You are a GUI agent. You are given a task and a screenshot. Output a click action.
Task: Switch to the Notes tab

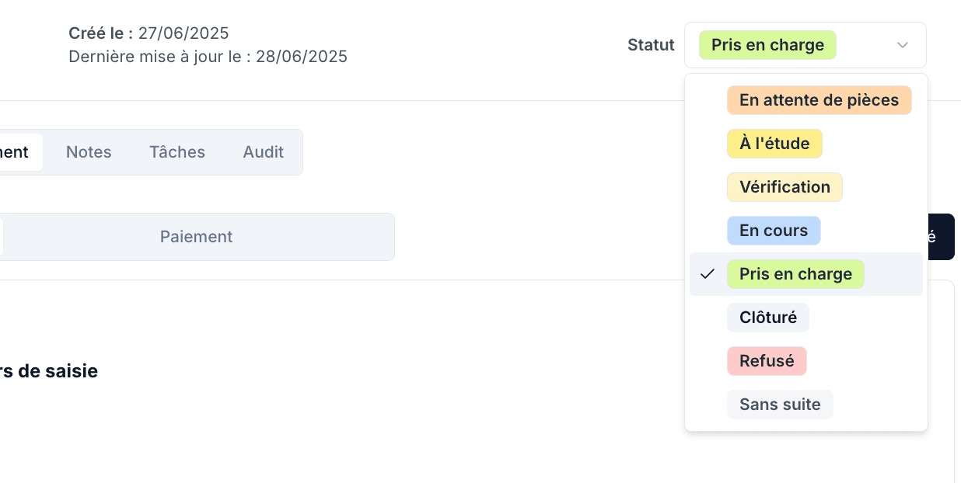click(x=89, y=152)
